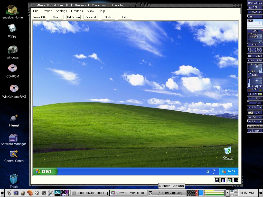
Task: Switch VM to Full Screen
Action: tap(73, 17)
